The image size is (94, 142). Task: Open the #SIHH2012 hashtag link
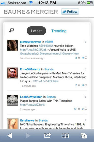[x=46, y=46]
